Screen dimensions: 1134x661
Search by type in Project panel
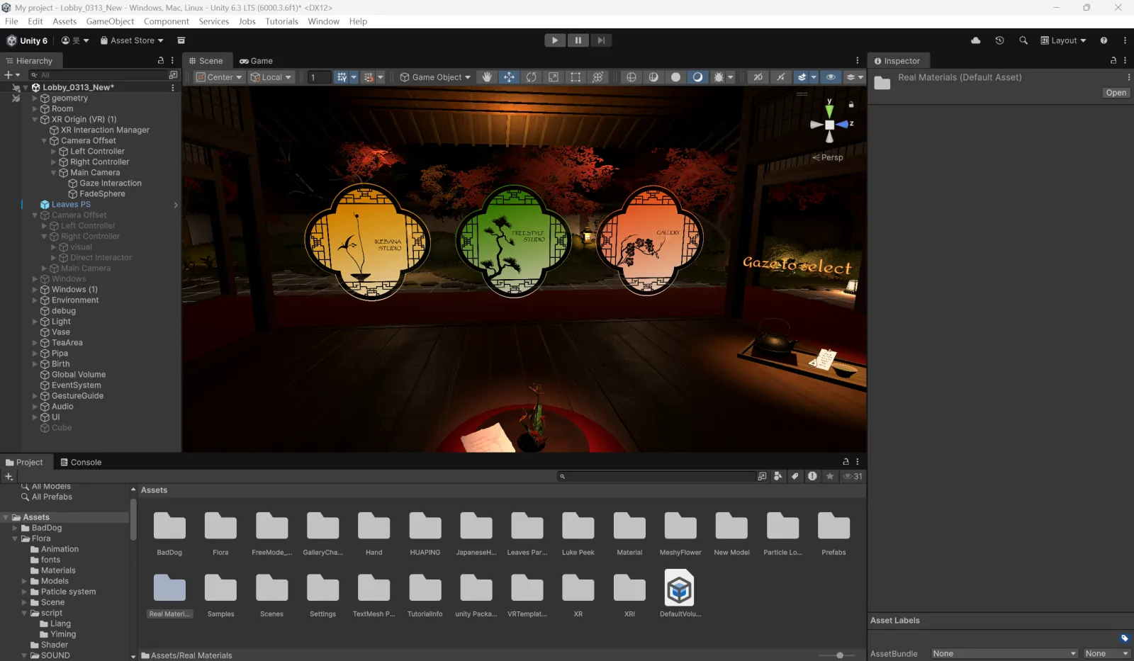[778, 476]
